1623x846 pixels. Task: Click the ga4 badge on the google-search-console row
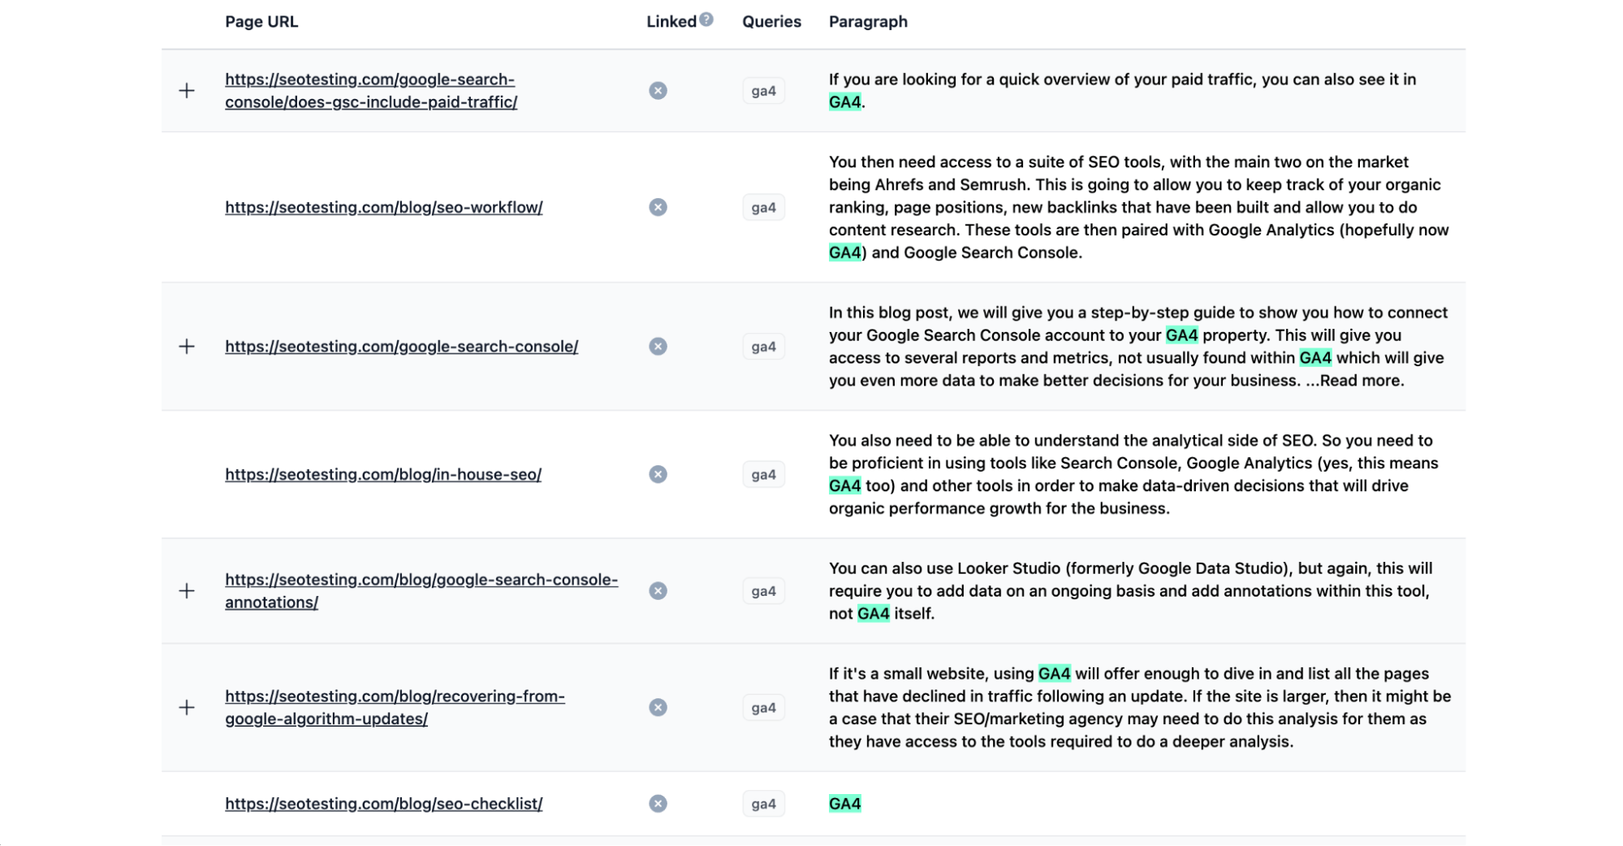pos(762,346)
